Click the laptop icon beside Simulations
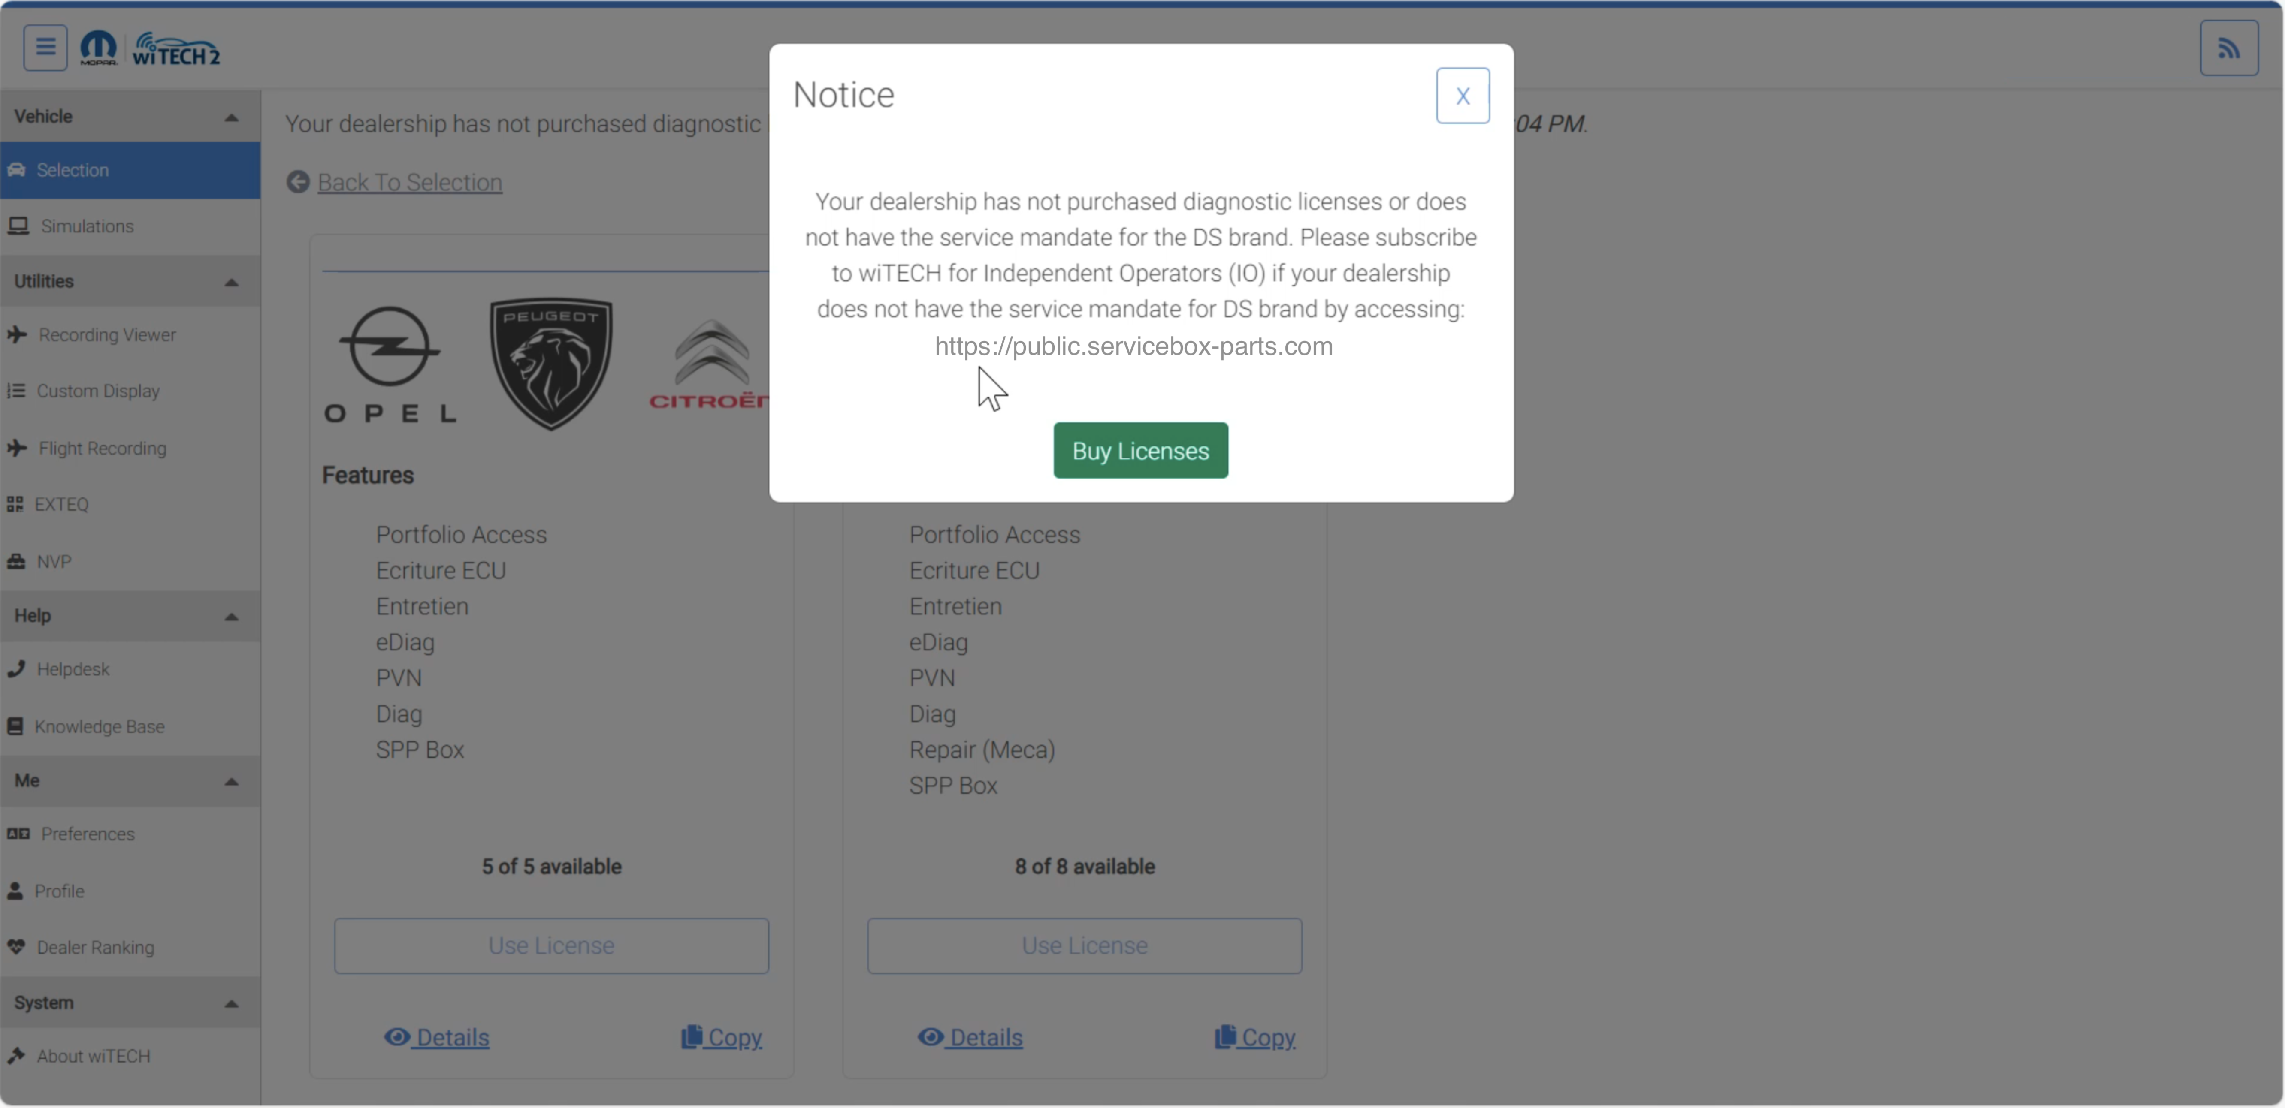Screen dimensions: 2285x1108 pyautogui.click(x=18, y=226)
